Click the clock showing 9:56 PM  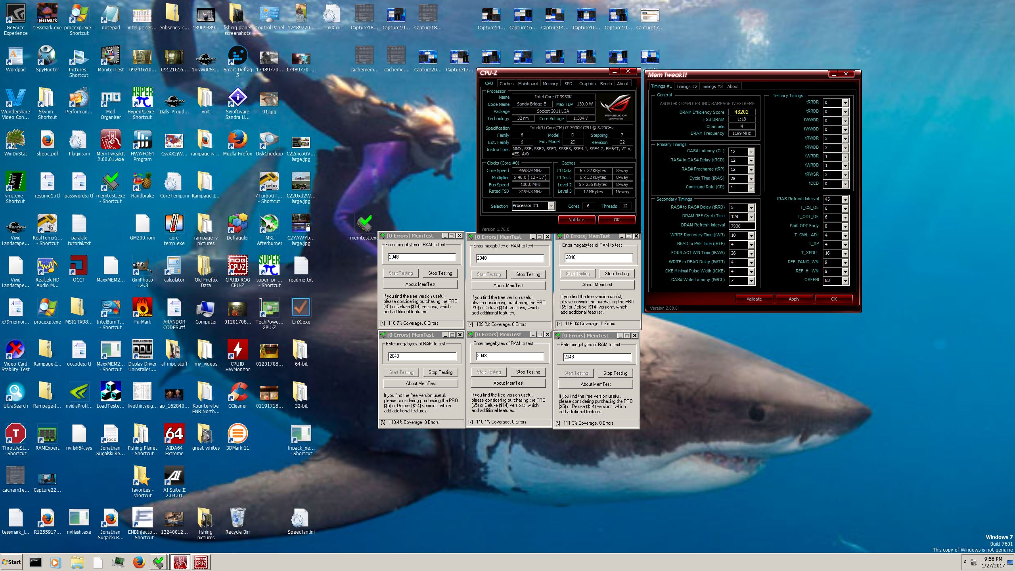[x=993, y=558]
